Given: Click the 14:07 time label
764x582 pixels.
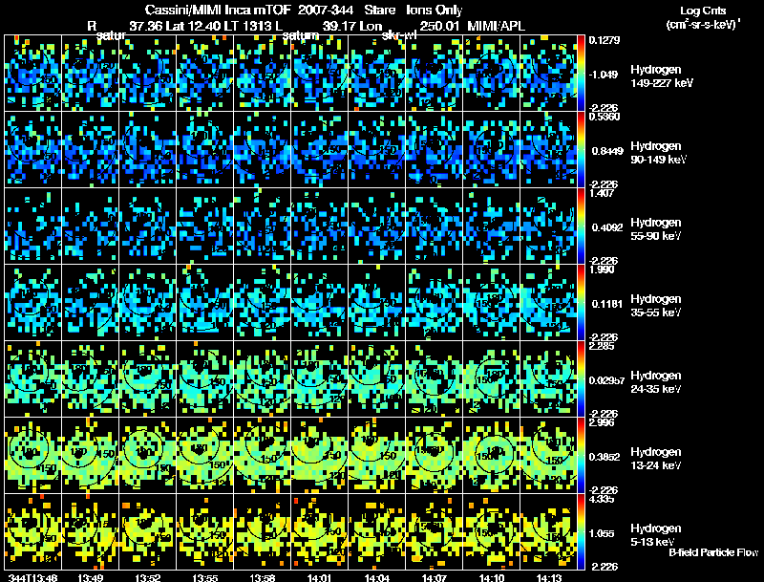Looking at the screenshot, I should tap(435, 577).
